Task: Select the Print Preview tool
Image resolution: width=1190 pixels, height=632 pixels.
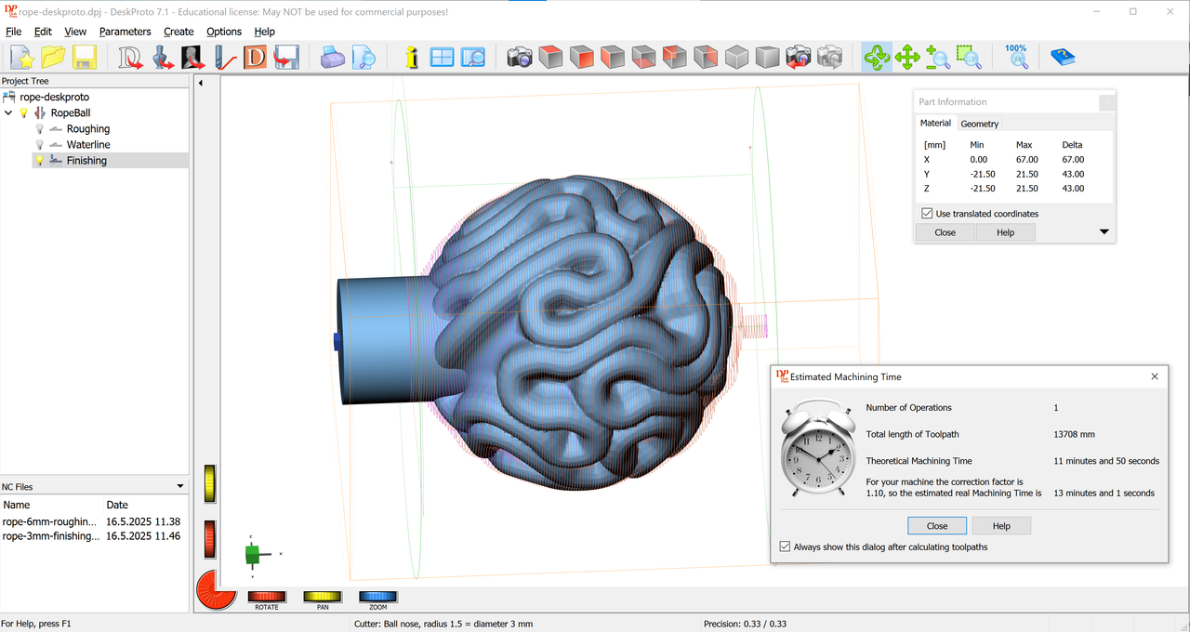Action: coord(364,57)
